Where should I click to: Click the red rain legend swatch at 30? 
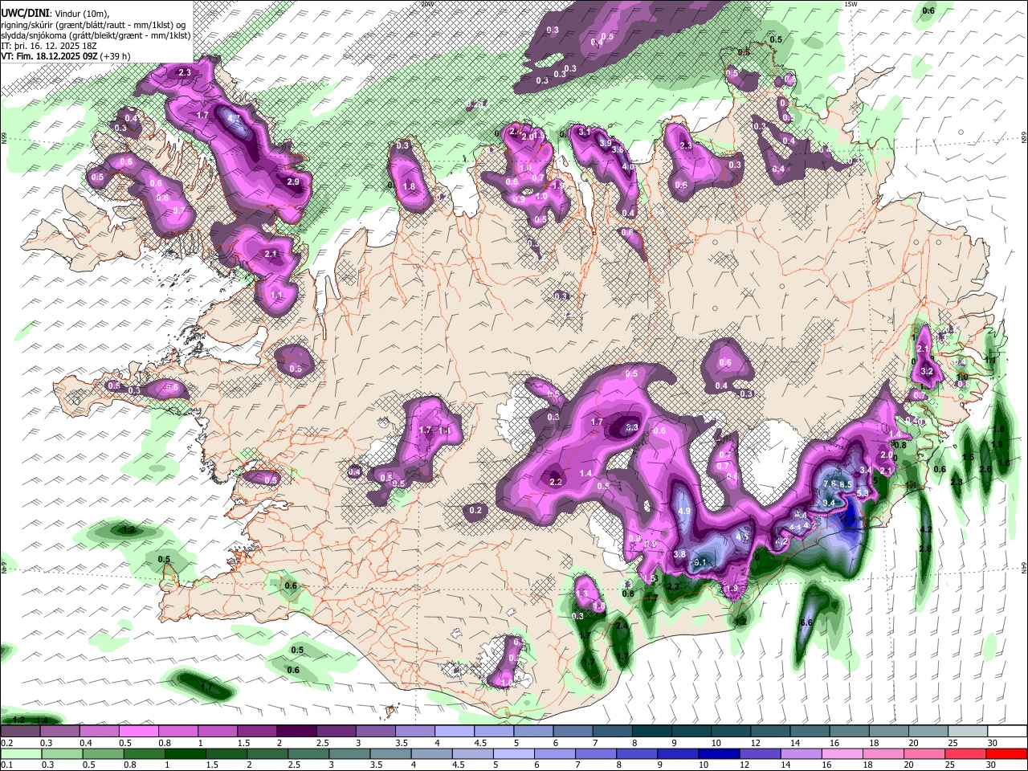(1006, 754)
